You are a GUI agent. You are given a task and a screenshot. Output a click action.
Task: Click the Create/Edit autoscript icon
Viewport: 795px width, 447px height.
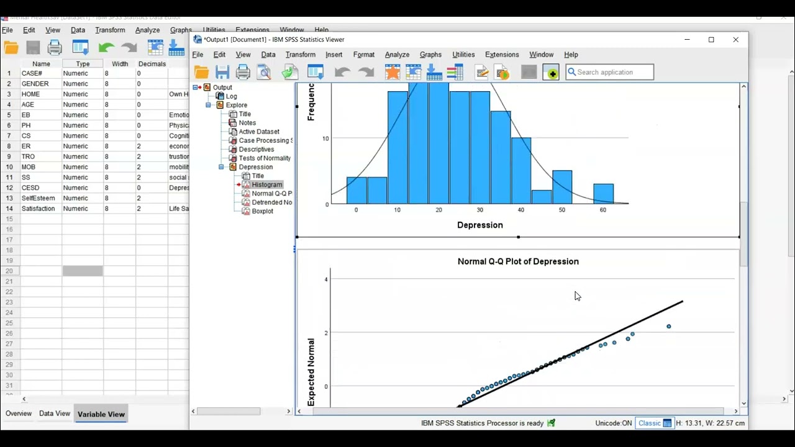point(482,73)
